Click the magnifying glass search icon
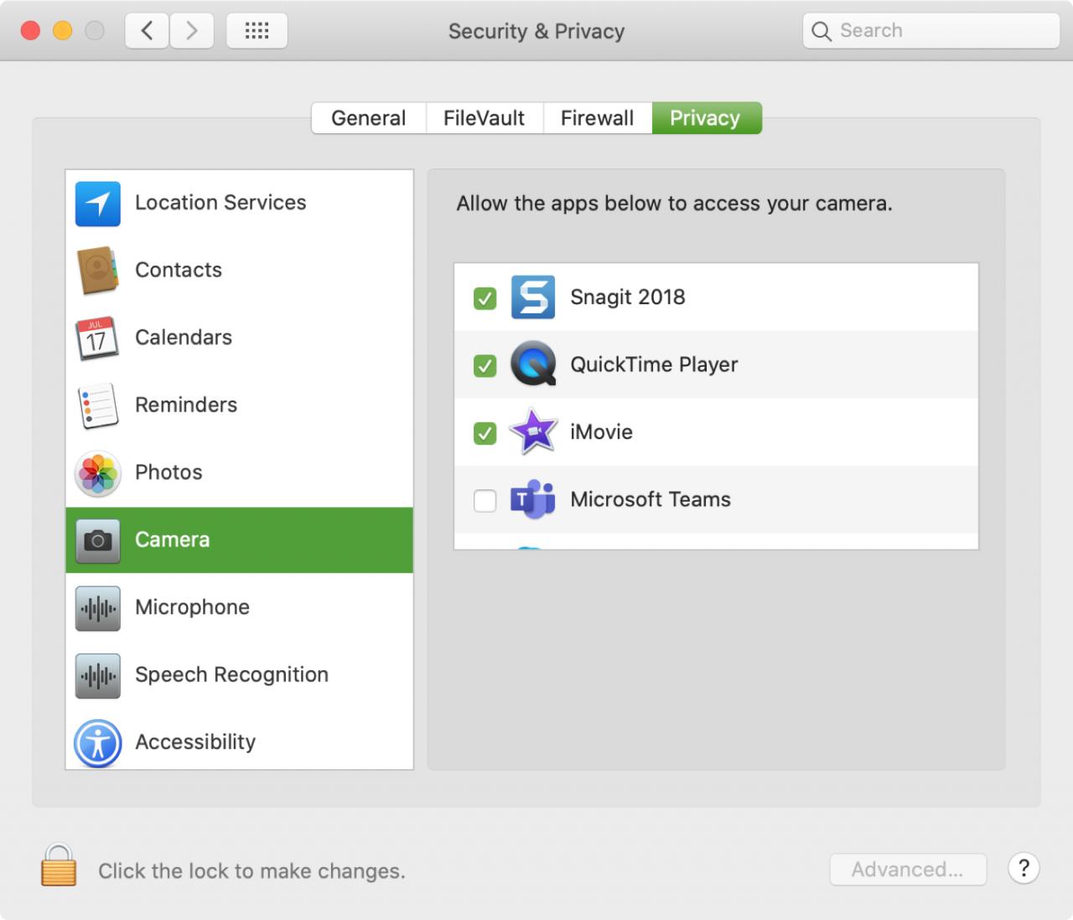Image resolution: width=1073 pixels, height=920 pixels. 822,32
